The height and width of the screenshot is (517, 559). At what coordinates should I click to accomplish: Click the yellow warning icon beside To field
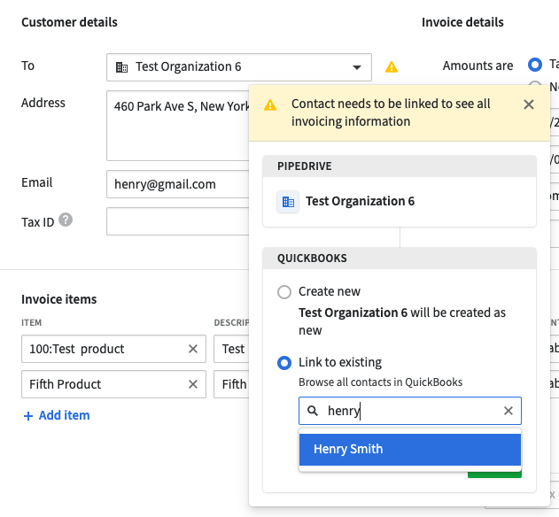[x=392, y=66]
